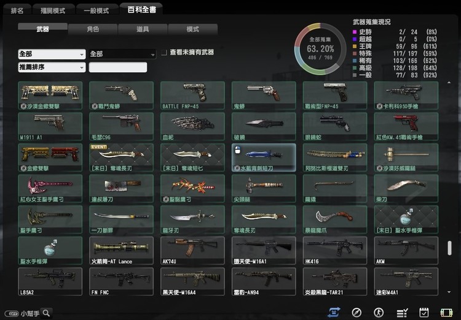Select the AK74U rifle card
The width and height of the screenshot is (461, 320).
coord(192,251)
